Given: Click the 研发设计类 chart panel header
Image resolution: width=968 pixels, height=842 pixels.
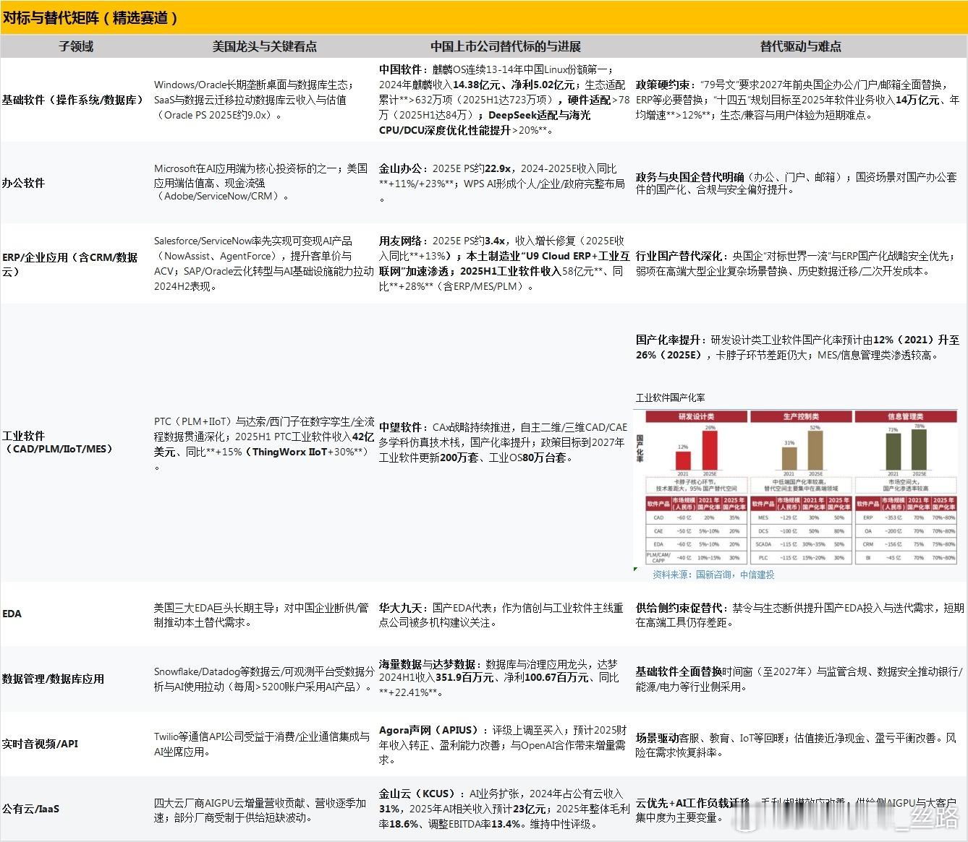Looking at the screenshot, I should pyautogui.click(x=696, y=416).
